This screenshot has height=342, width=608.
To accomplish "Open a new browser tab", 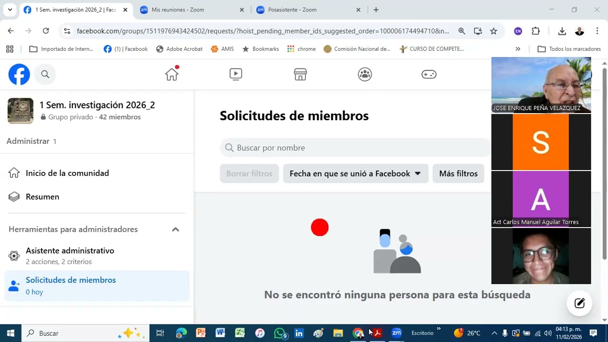I will (376, 9).
